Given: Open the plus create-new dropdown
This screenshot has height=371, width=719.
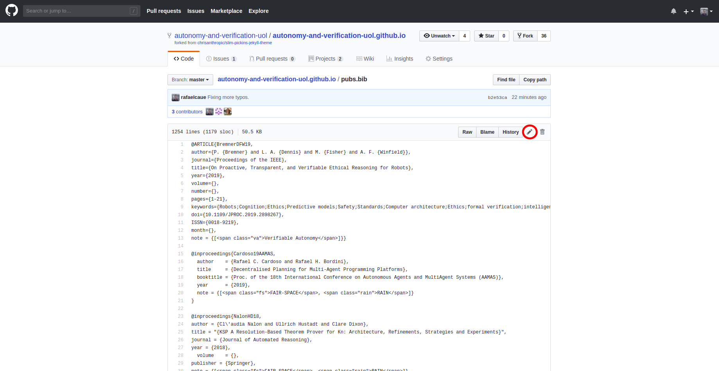Looking at the screenshot, I should pyautogui.click(x=688, y=11).
